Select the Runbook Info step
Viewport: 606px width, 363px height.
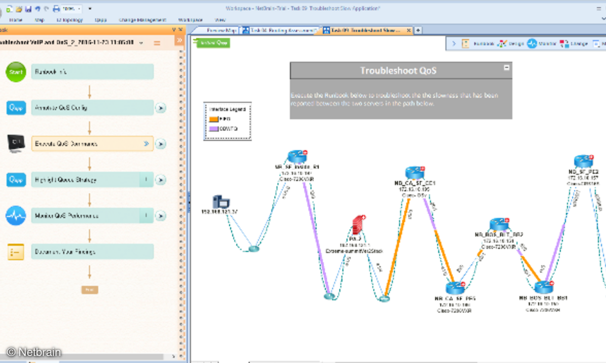point(92,72)
